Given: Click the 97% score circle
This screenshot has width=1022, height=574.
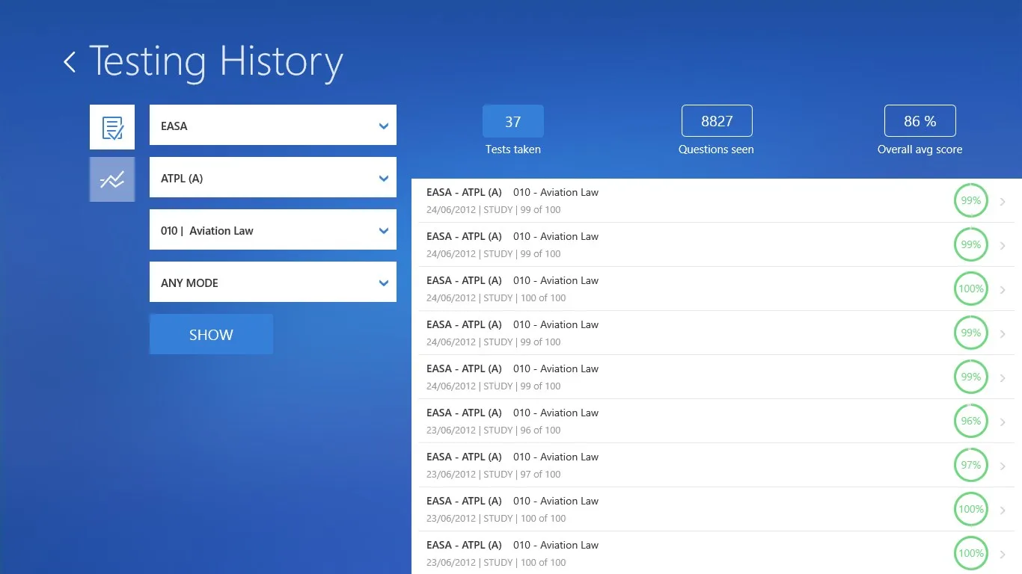Looking at the screenshot, I should pyautogui.click(x=971, y=465).
